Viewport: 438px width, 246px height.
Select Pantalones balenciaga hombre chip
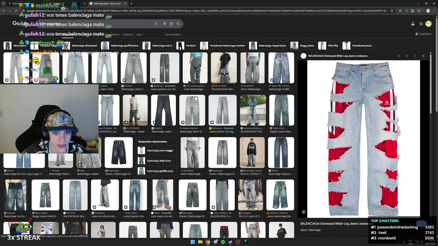pos(223,45)
